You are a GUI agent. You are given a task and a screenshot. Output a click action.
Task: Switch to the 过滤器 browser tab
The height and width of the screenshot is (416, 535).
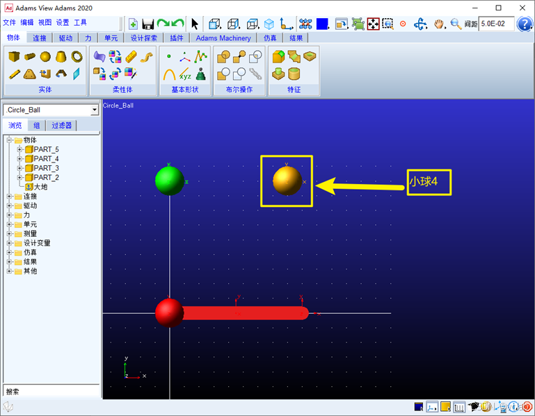pos(61,126)
